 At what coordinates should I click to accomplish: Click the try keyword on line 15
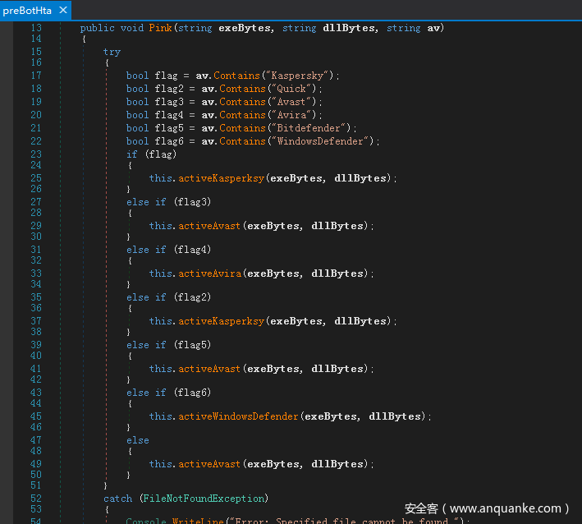(112, 52)
